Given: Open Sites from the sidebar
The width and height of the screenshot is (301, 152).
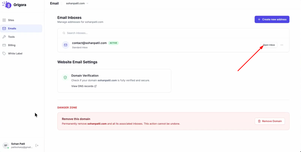Looking at the screenshot, I should tap(11, 20).
